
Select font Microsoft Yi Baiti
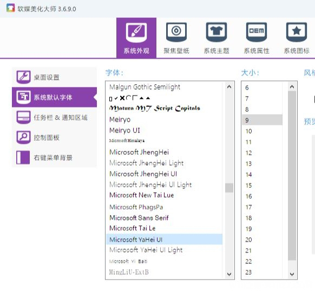point(164,261)
